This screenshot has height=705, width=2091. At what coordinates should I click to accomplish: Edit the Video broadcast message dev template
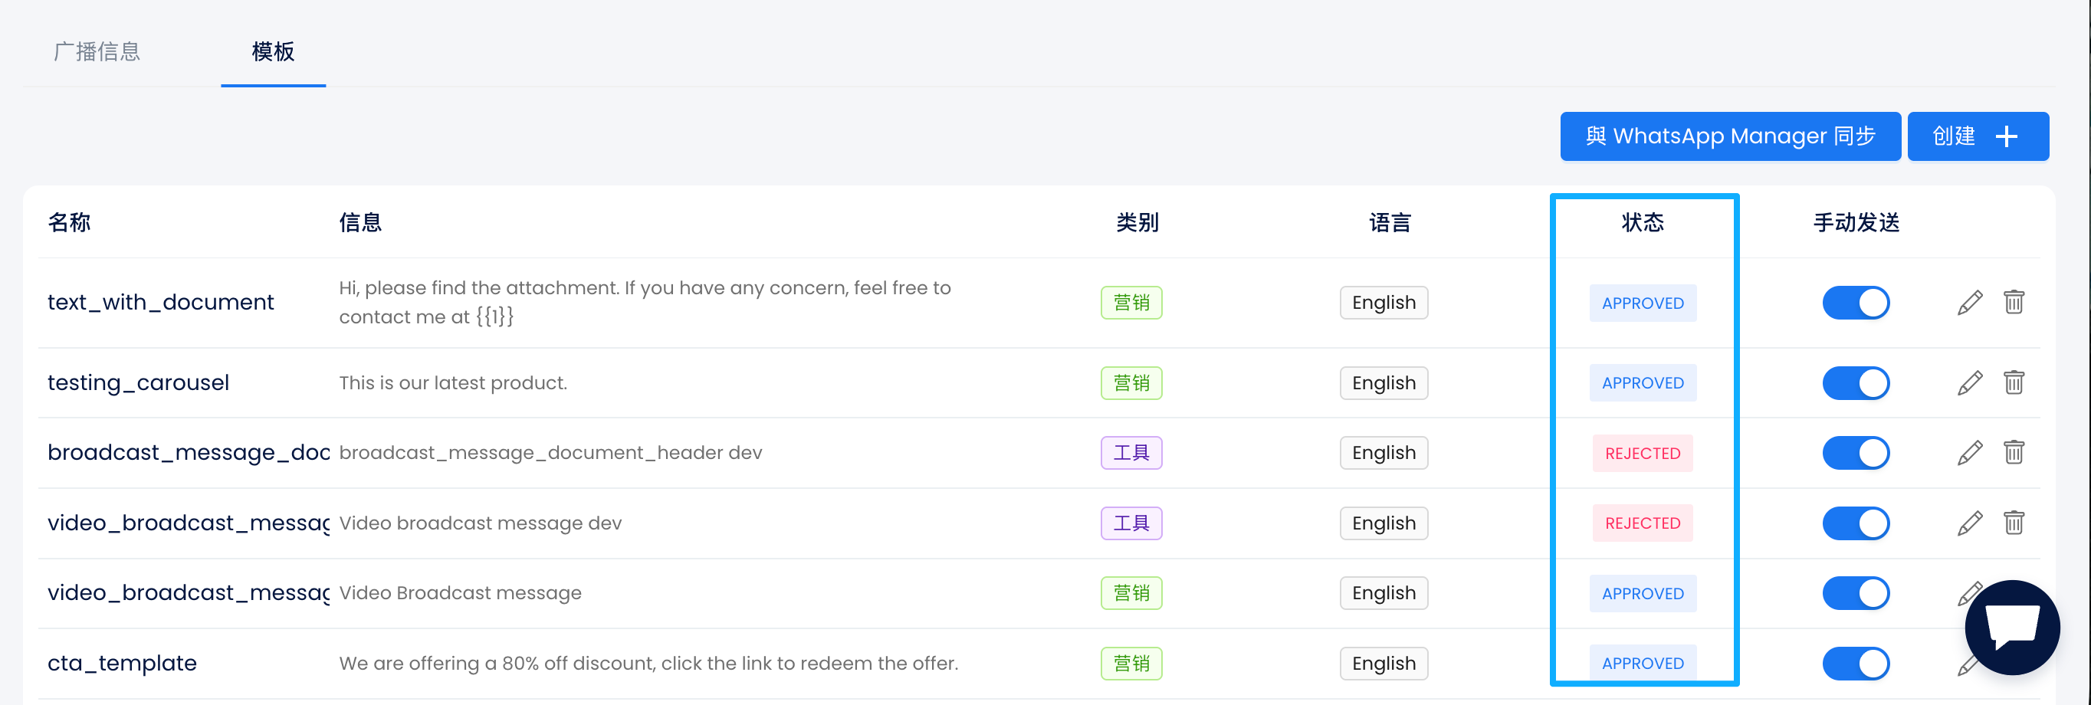coord(1969,523)
